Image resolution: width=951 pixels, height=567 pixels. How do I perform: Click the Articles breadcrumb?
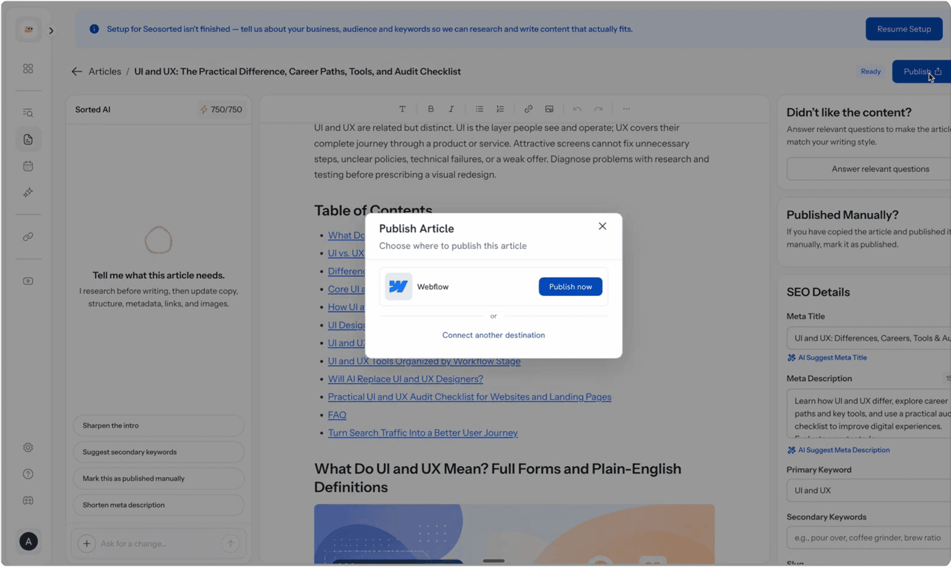(x=105, y=72)
